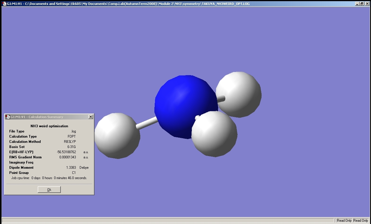Click the Ok button in Calculation Summary
This screenshot has width=371, height=224.
[49, 189]
